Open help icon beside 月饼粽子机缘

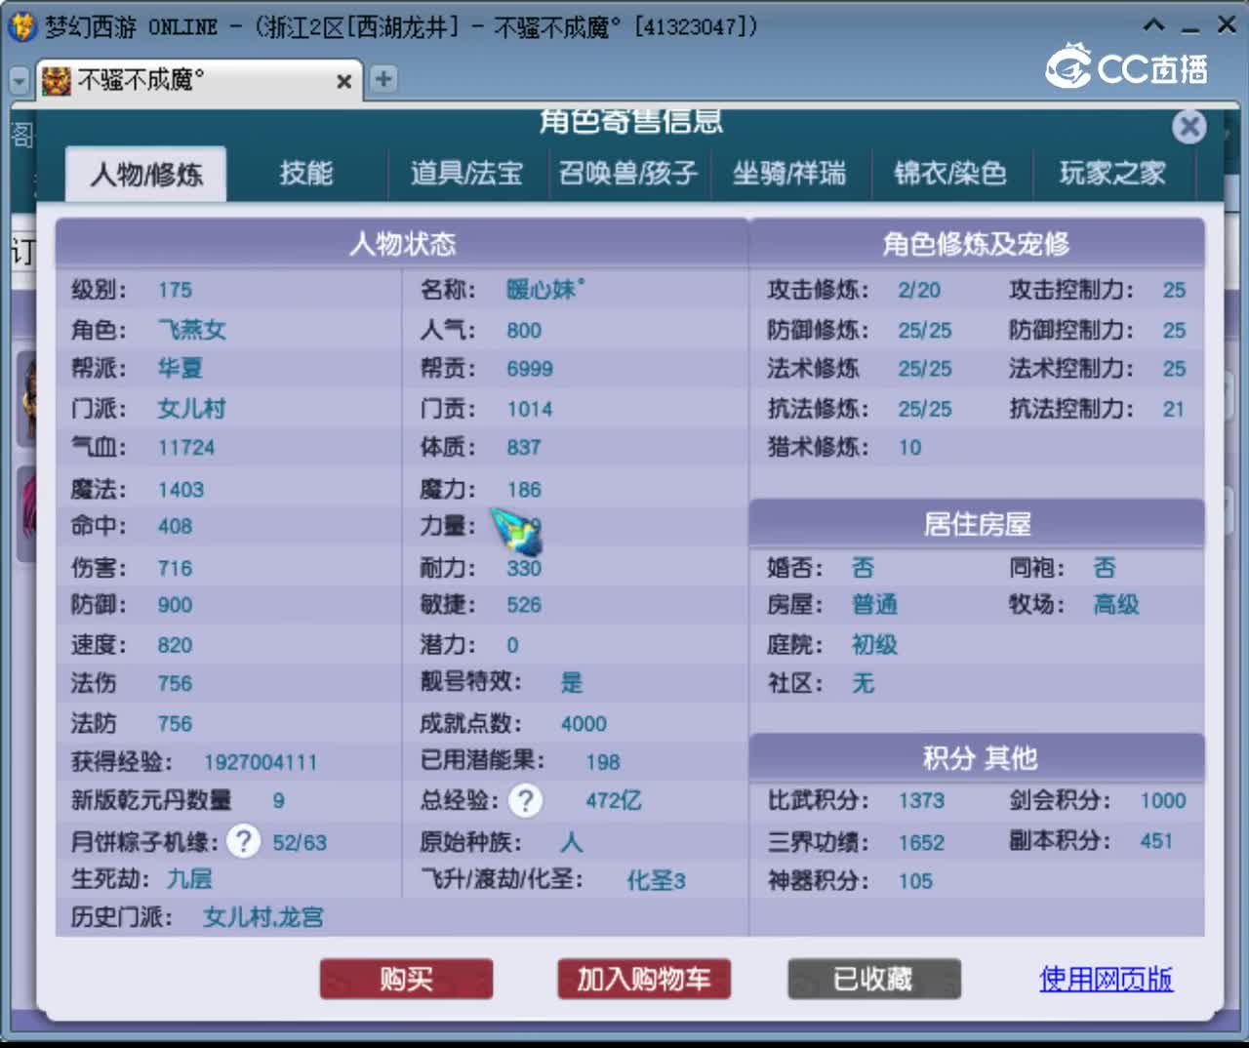click(x=244, y=841)
